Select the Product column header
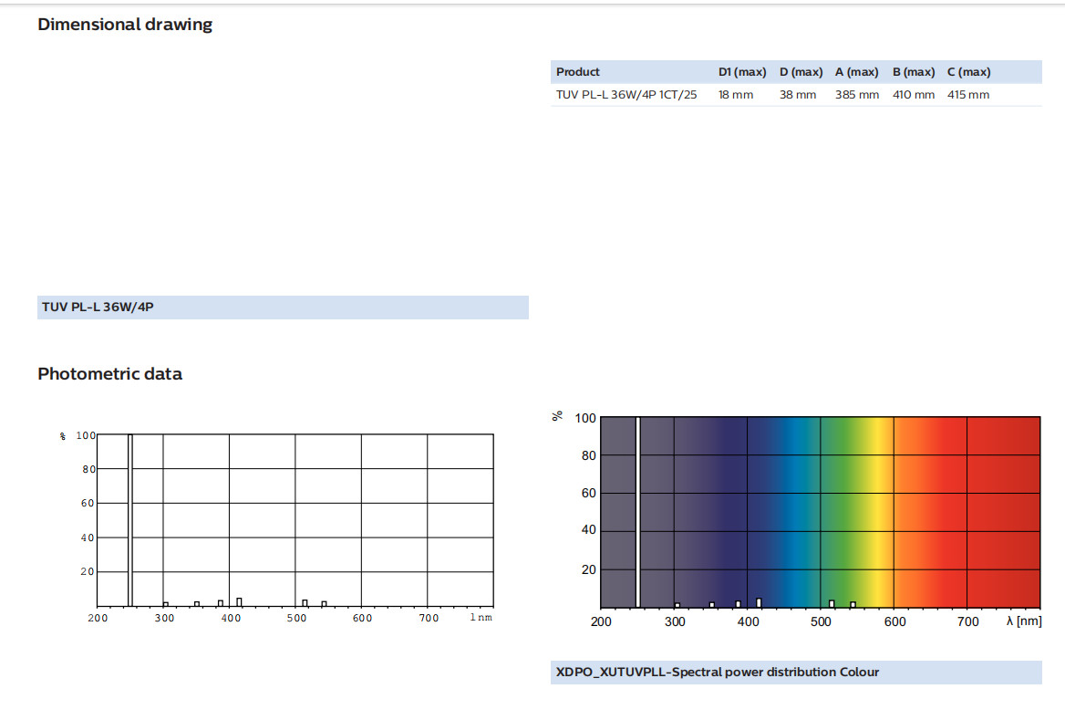Image resolution: width=1065 pixels, height=720 pixels. [x=578, y=72]
